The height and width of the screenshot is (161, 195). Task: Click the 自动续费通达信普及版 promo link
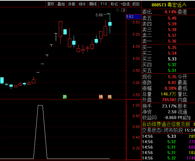(x=166, y=124)
